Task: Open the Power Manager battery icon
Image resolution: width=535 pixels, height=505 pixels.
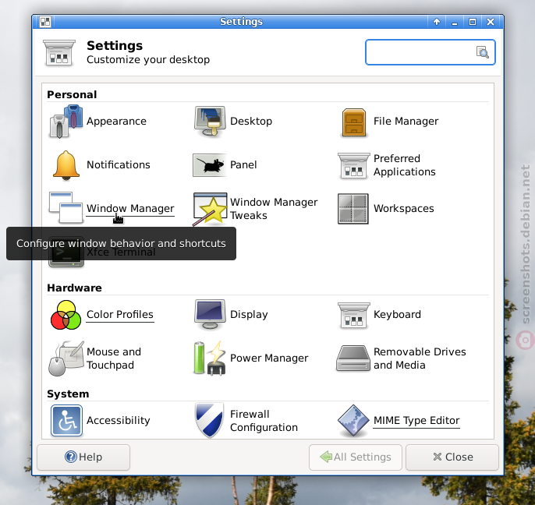Action: point(210,358)
